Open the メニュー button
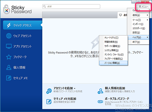 click(x=143, y=6)
